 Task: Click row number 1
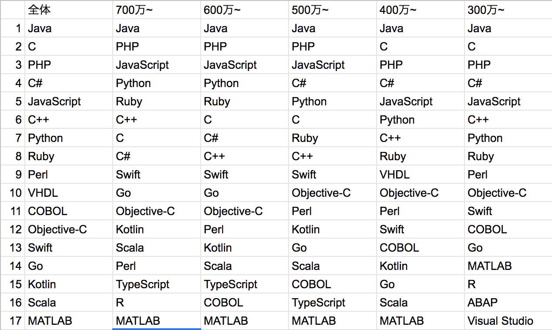pos(18,29)
